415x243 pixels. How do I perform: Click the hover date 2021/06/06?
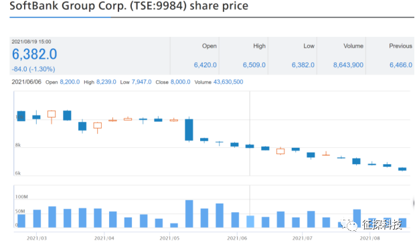click(27, 82)
